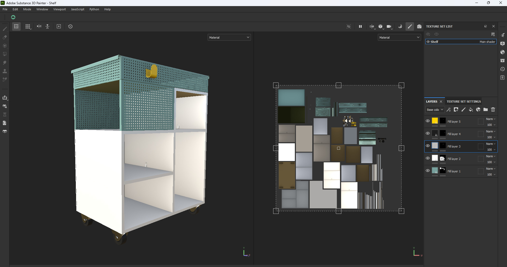Open the Edit menu
This screenshot has height=267, width=507.
tap(15, 9)
